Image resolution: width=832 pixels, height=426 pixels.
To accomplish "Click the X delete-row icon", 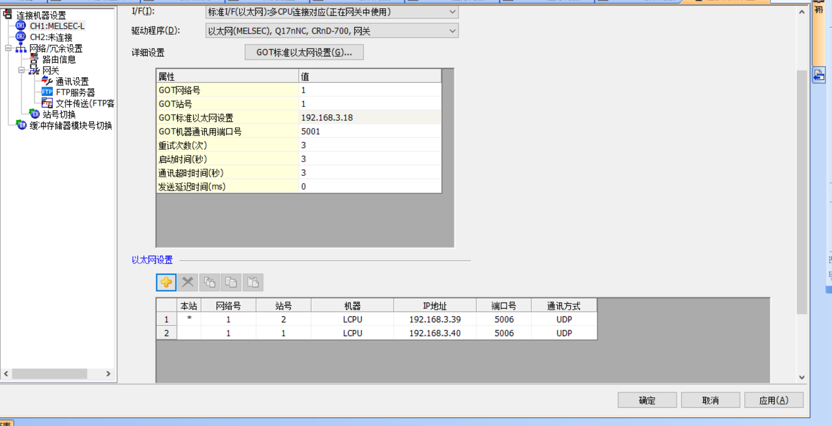I will [x=188, y=282].
